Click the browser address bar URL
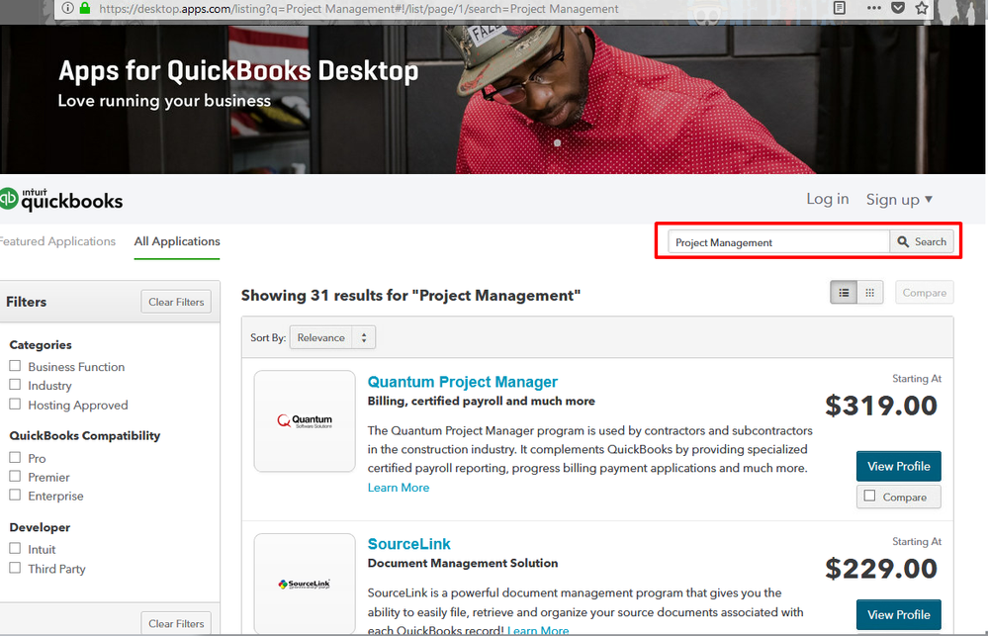 coord(359,9)
